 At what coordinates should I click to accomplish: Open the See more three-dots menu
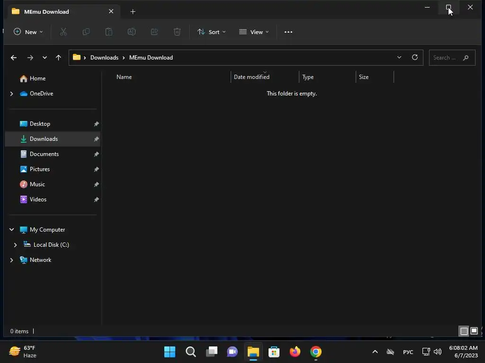click(x=288, y=32)
